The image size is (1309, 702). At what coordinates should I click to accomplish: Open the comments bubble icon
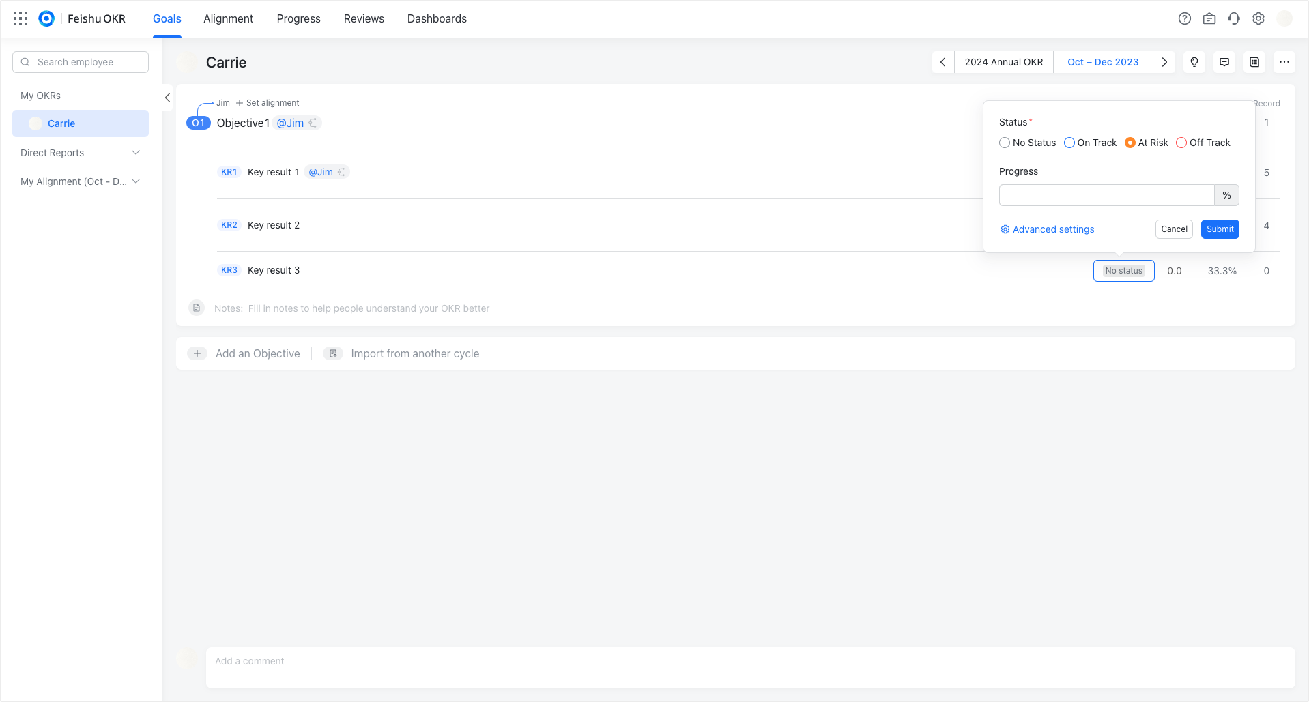click(1224, 62)
